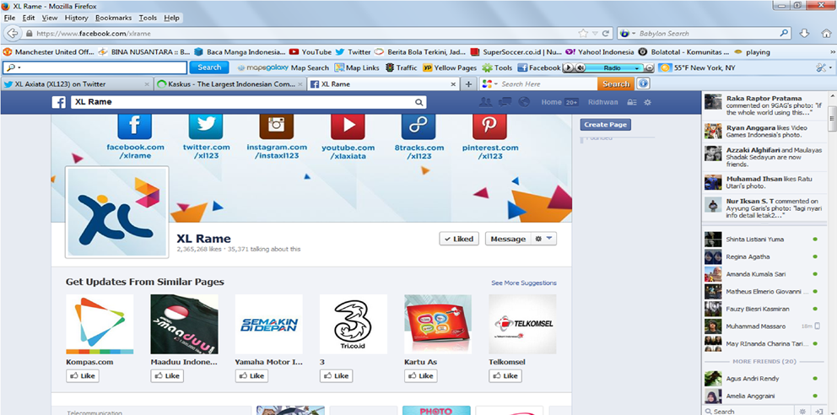Open chat sidebar options gear

(x=802, y=411)
